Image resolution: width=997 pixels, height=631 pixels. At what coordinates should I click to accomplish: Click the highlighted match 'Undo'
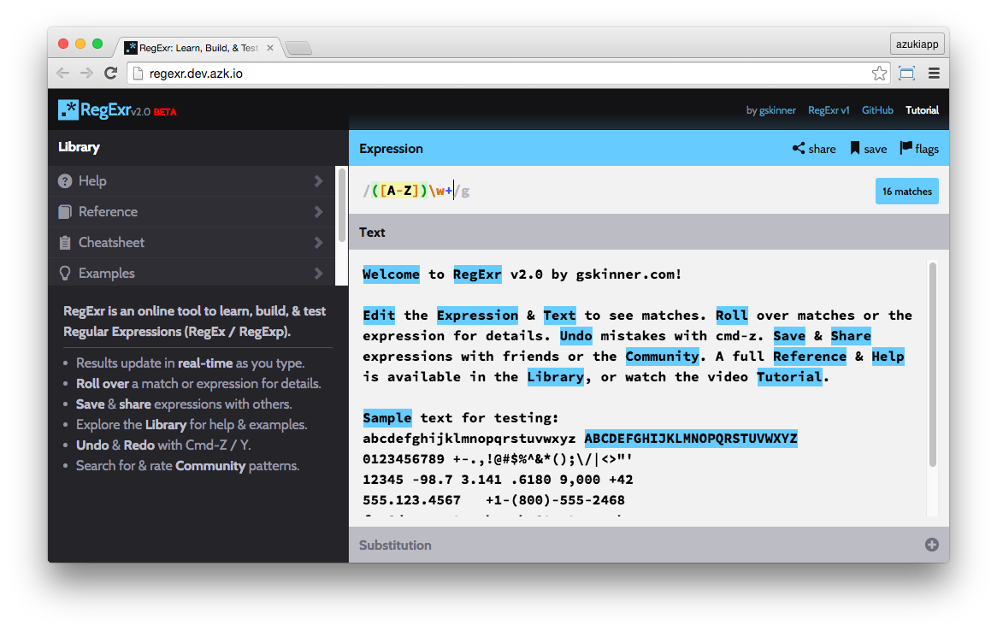click(576, 336)
